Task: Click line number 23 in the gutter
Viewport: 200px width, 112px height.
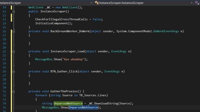Action: [x=4, y=59]
